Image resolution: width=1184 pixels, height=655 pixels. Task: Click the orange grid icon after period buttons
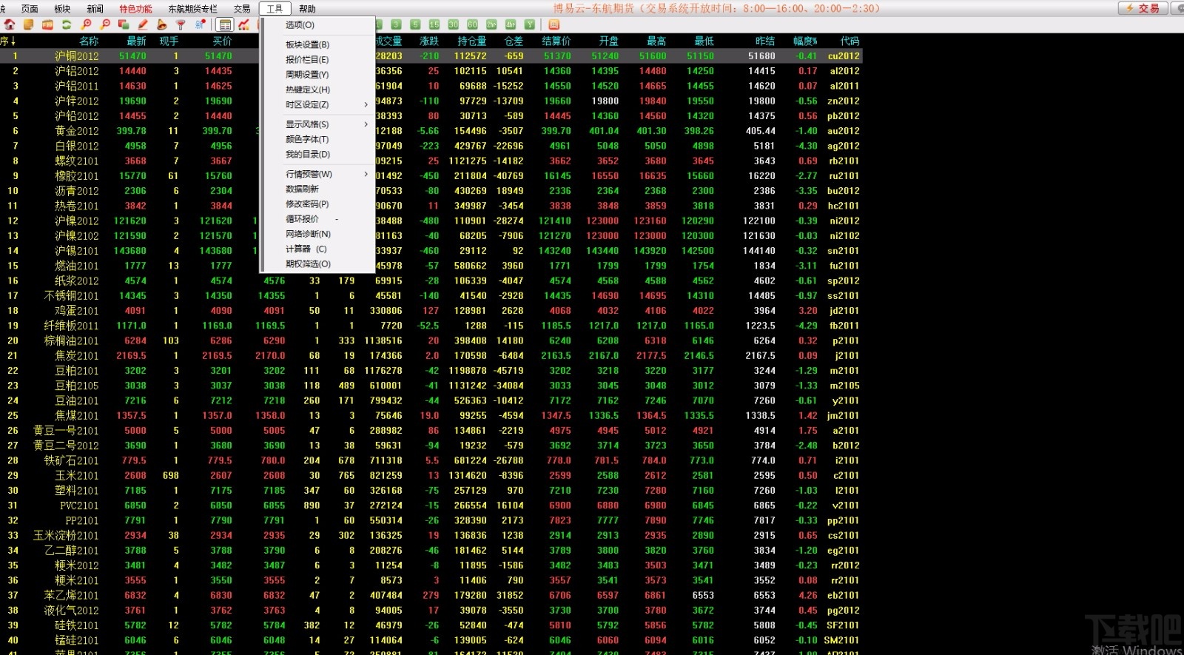(554, 24)
